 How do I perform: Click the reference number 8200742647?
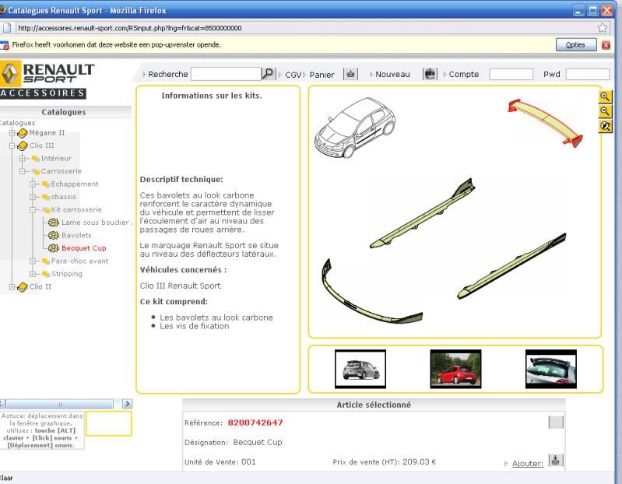coord(255,423)
